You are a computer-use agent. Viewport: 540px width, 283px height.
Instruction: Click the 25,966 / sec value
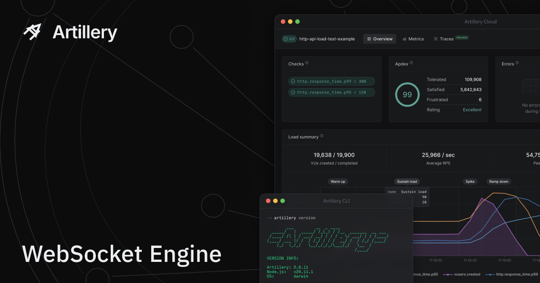click(x=438, y=155)
